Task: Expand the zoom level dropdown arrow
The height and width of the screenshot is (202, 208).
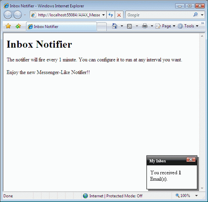Action: click(197, 196)
